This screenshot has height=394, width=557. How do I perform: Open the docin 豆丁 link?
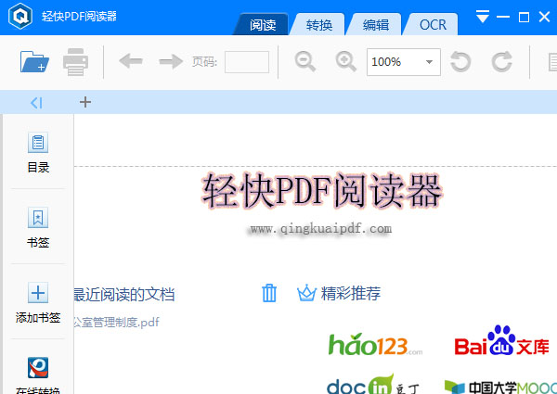tap(373, 385)
